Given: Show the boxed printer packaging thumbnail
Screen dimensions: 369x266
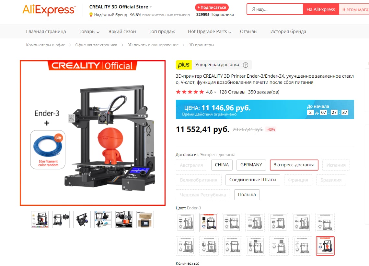Looking at the screenshot, I should pos(145,219).
